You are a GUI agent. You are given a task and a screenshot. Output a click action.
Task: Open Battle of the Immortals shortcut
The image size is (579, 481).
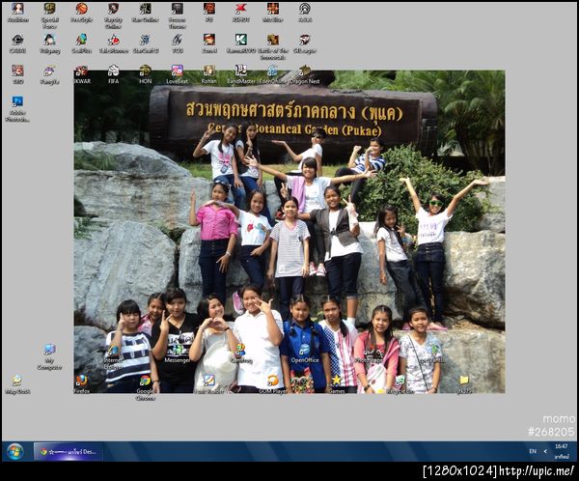273,46
